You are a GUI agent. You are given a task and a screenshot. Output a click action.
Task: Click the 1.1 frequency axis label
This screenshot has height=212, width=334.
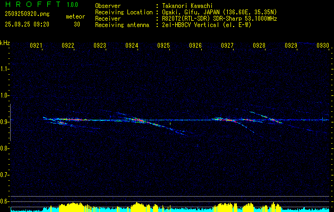point(4,69)
